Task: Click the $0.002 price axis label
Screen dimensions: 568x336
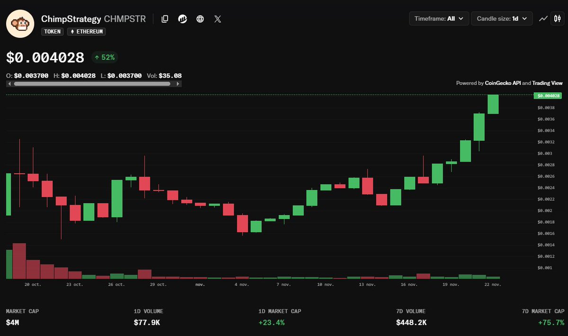Action: pos(545,210)
